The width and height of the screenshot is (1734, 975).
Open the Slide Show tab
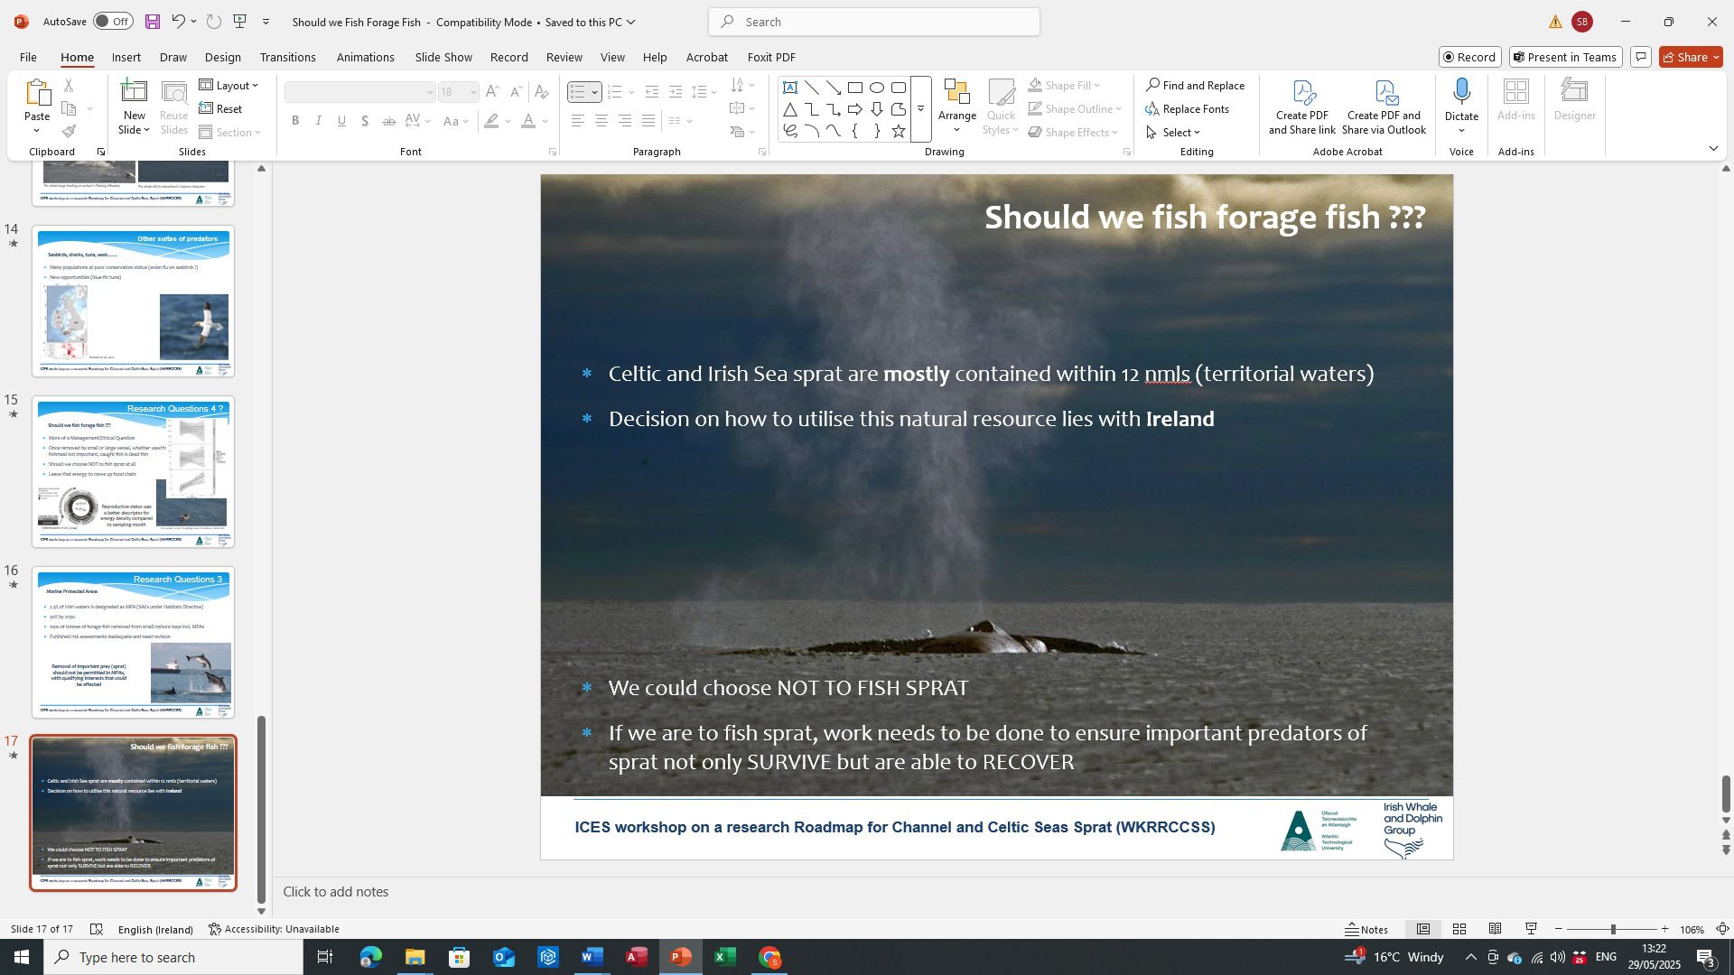(443, 57)
